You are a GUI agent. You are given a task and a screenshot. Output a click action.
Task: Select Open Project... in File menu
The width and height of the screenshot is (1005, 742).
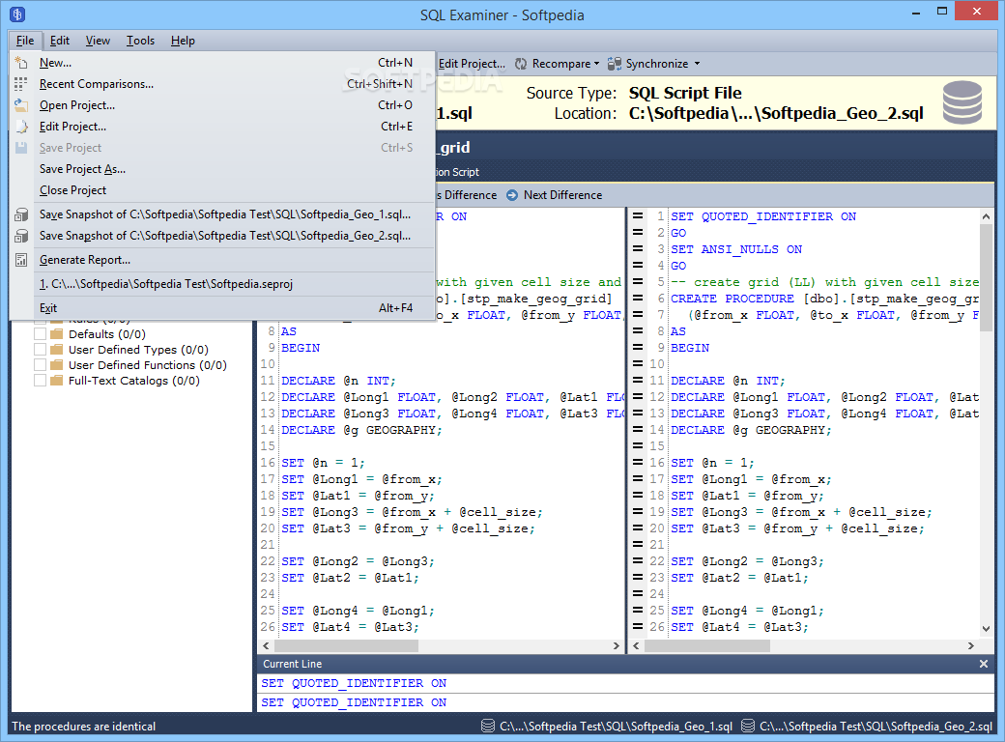(222, 105)
